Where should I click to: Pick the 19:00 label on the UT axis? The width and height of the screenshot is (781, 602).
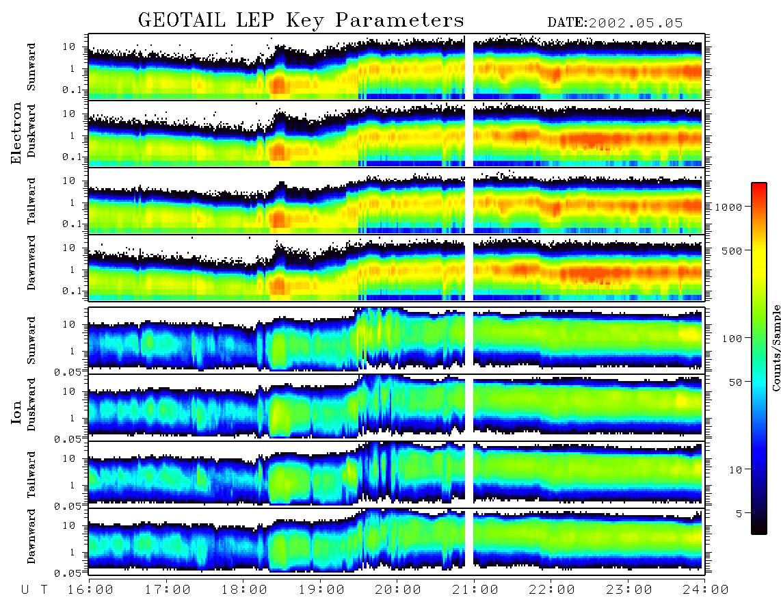click(x=321, y=590)
